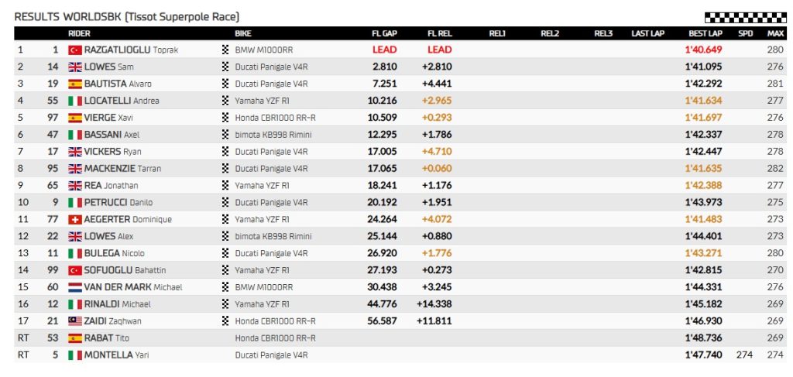Click the Italian flag beside Locatelli
The width and height of the screenshot is (793, 377).
click(75, 101)
